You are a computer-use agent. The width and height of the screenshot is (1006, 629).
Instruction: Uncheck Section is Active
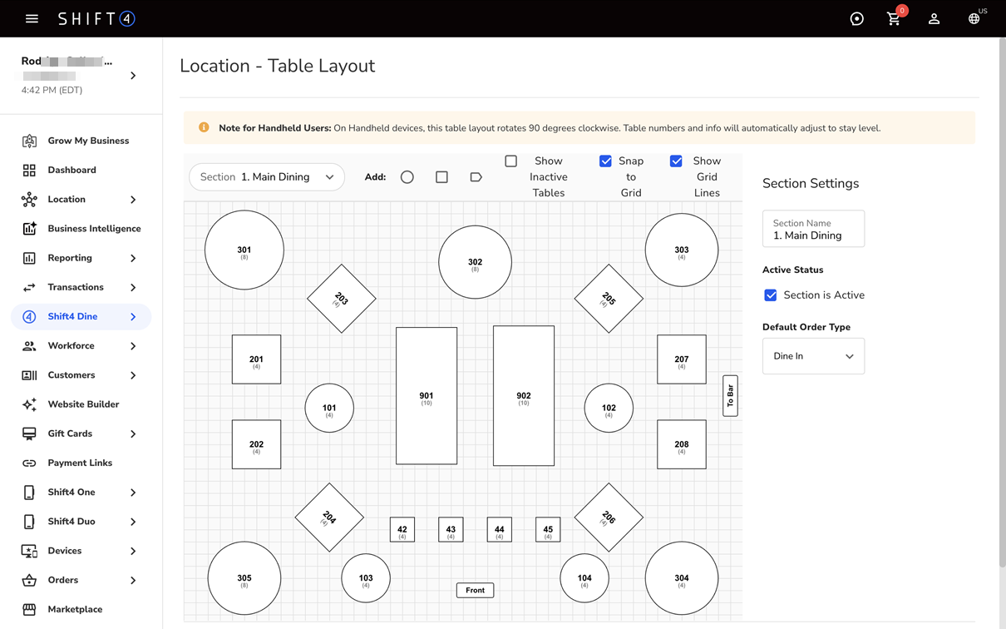[771, 295]
